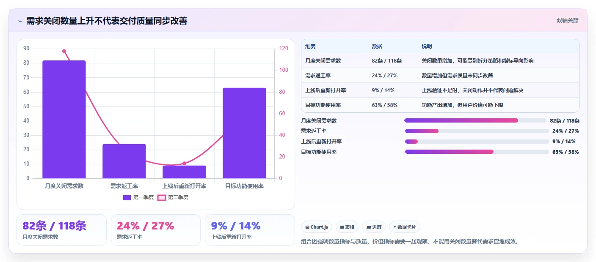Screen dimensions: 596x262
Task: Click the 需求返工率 progress bar
Action: tap(477, 131)
